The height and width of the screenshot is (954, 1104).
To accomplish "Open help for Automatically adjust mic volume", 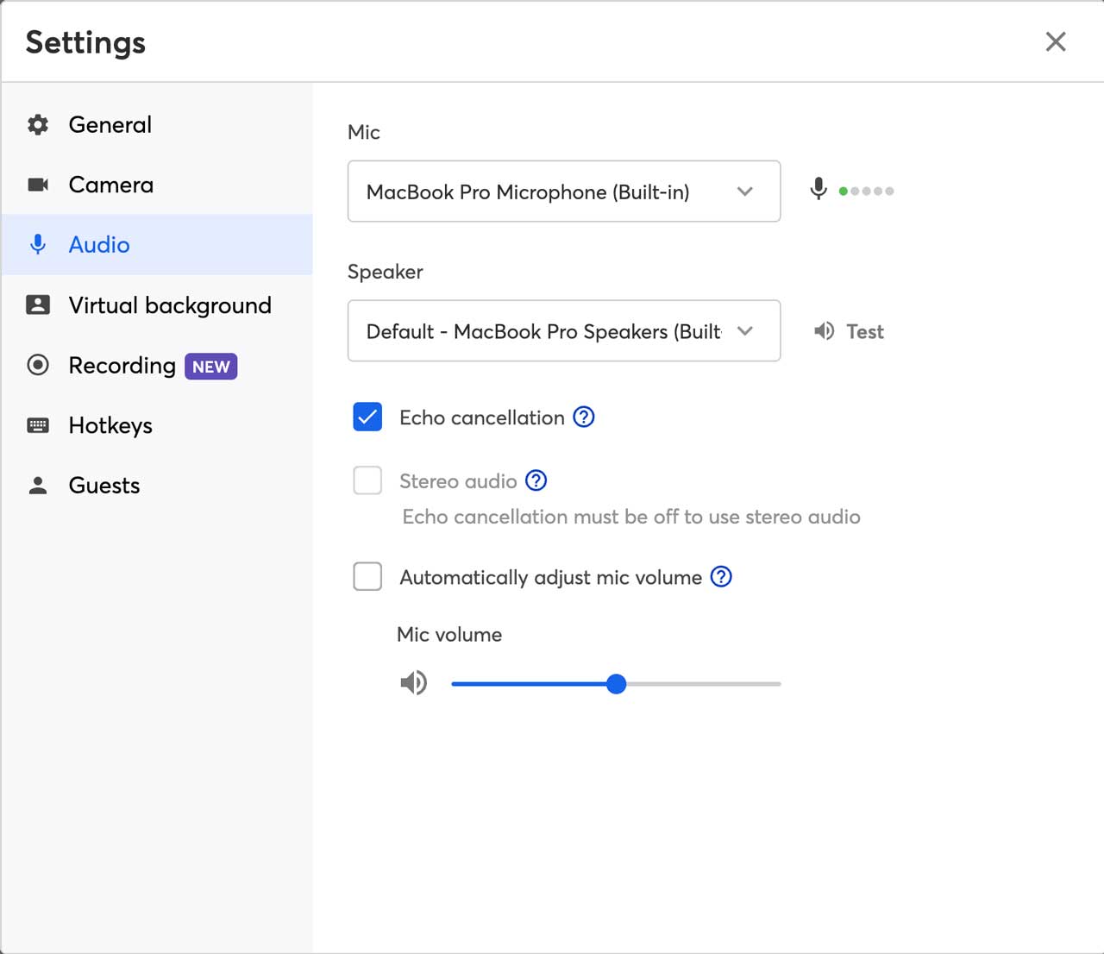I will (721, 576).
